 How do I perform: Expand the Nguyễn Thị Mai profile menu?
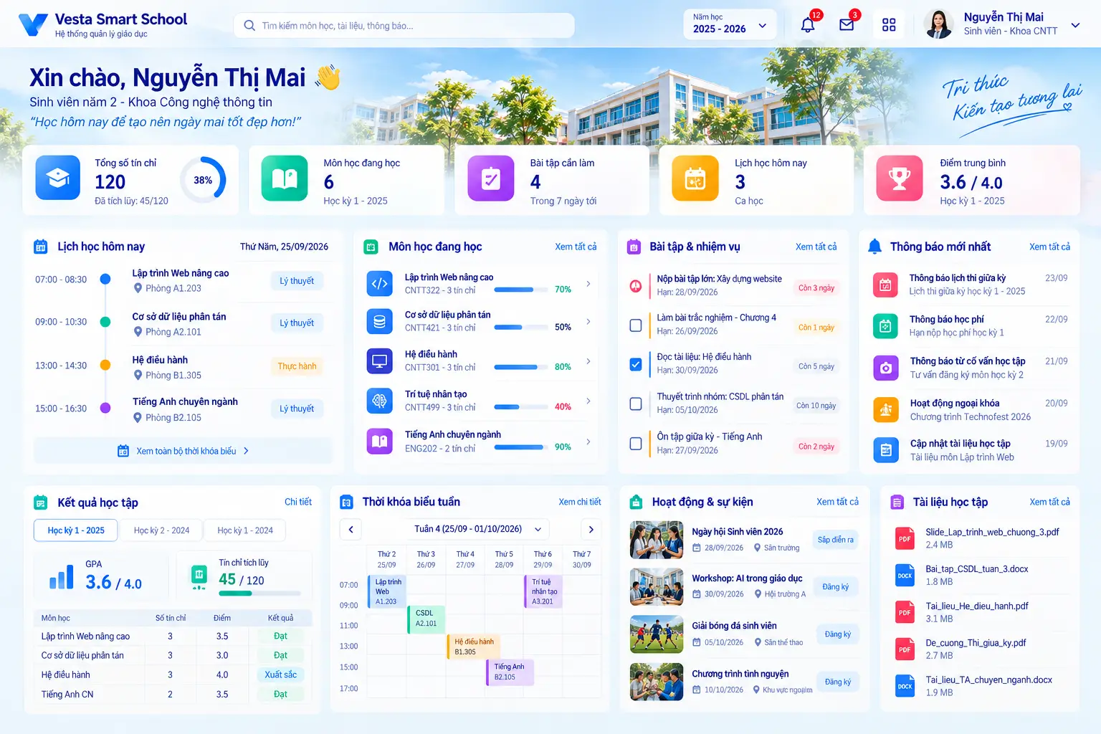tap(1075, 25)
